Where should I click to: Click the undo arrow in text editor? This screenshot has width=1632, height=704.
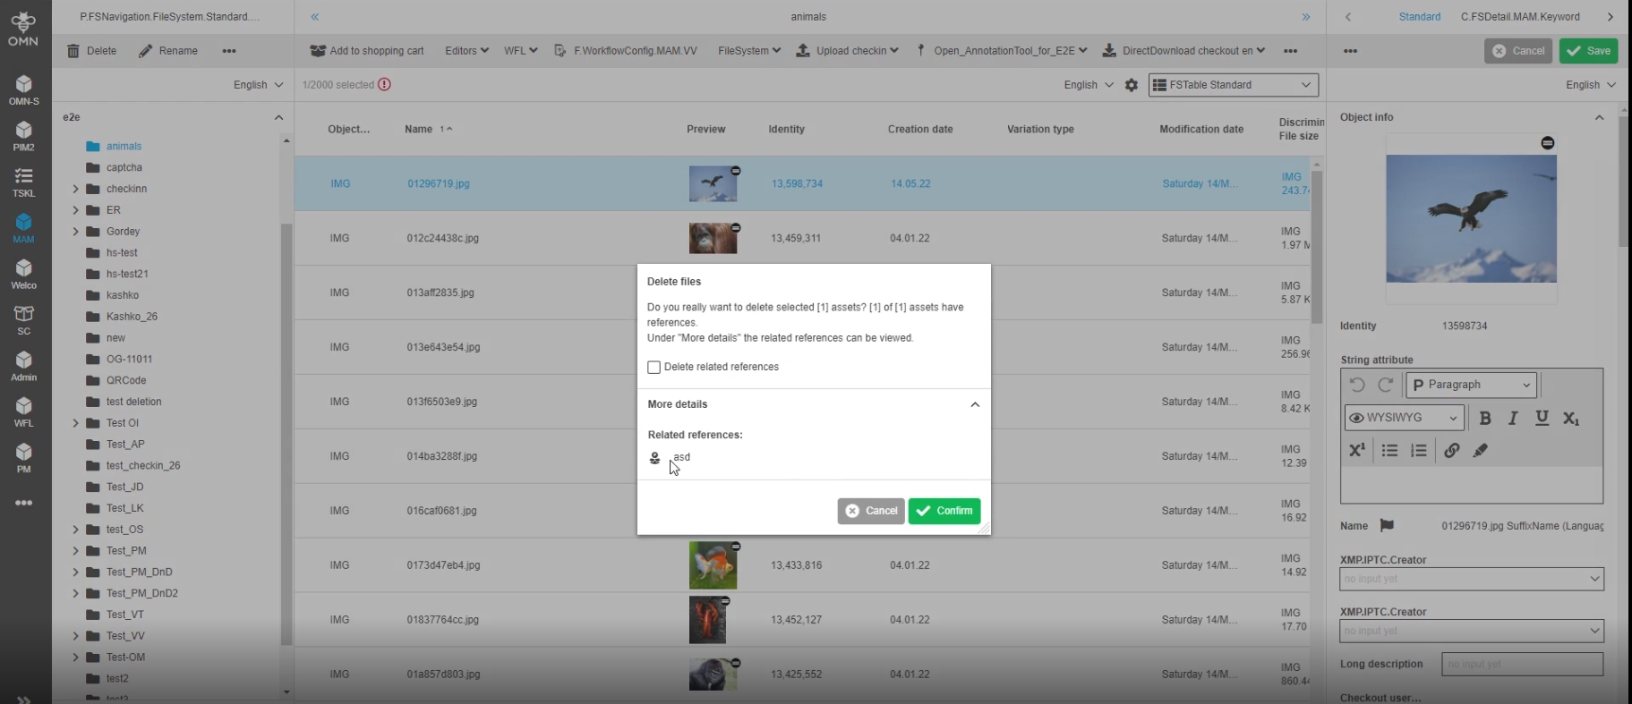pos(1357,385)
